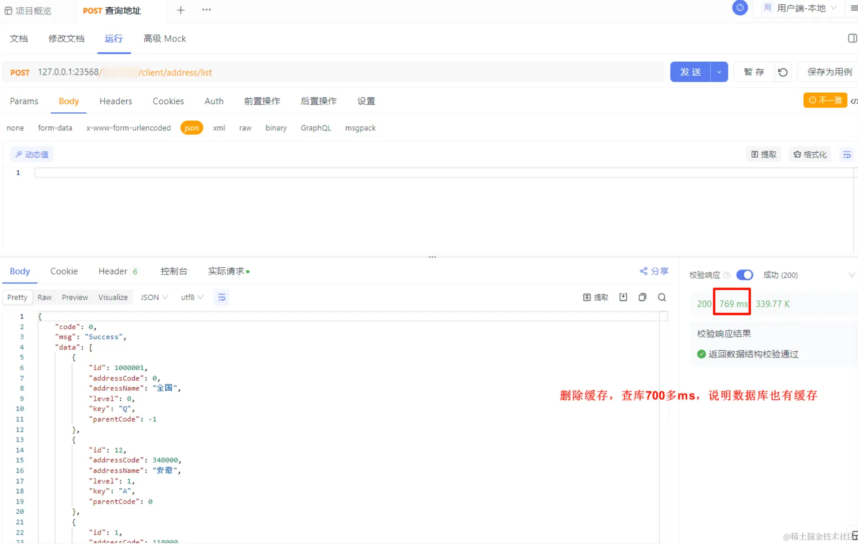Save the response to file icon
The image size is (858, 544).
point(623,297)
